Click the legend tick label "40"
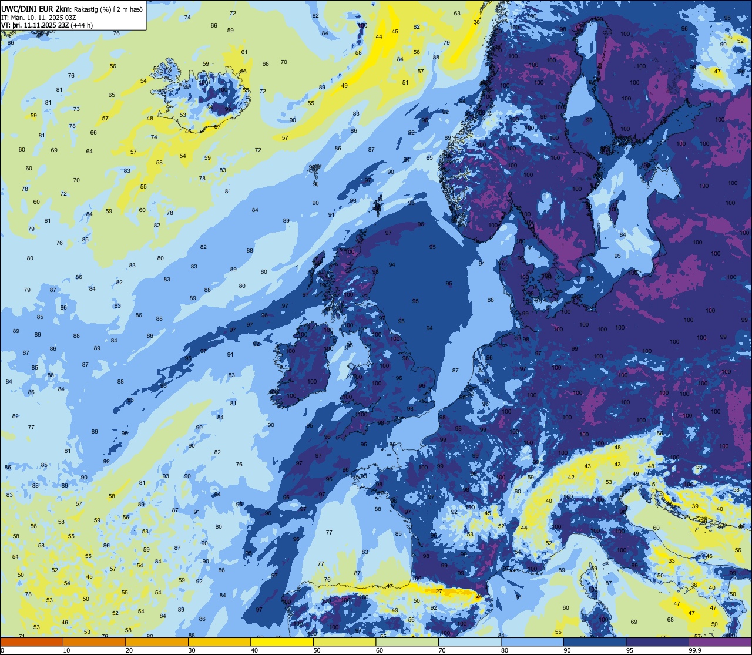This screenshot has height=655, width=752. point(254,650)
